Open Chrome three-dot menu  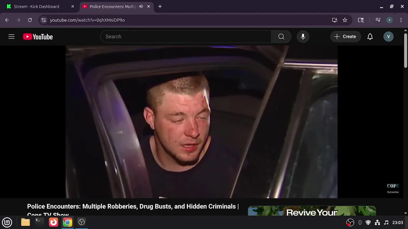401,20
